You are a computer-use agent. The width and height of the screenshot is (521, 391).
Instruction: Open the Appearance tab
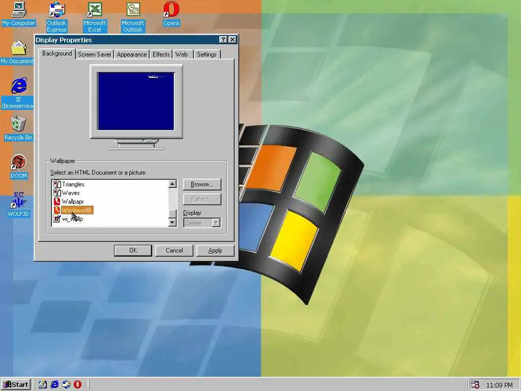(x=132, y=54)
